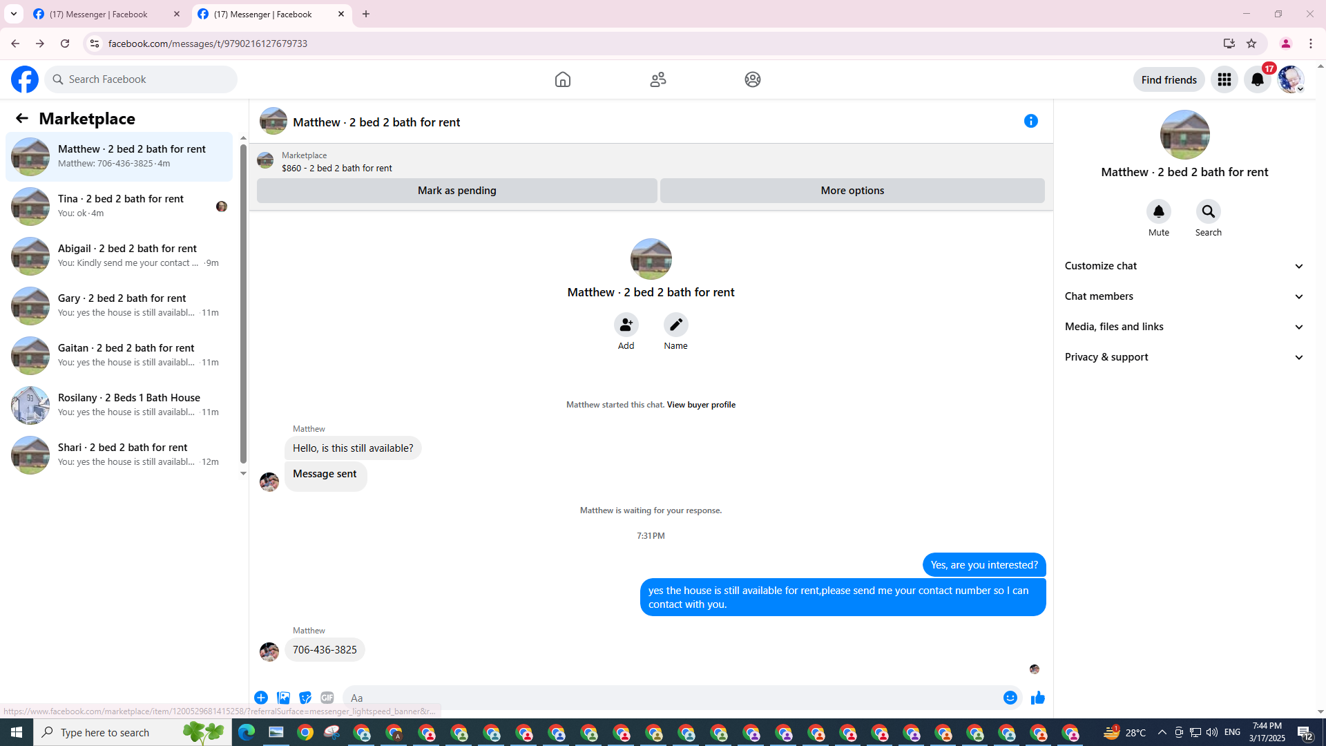Open the Groups icon in top navigation
1326x746 pixels.
point(753,79)
